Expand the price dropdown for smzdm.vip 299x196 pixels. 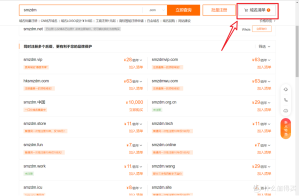(x=141, y=60)
